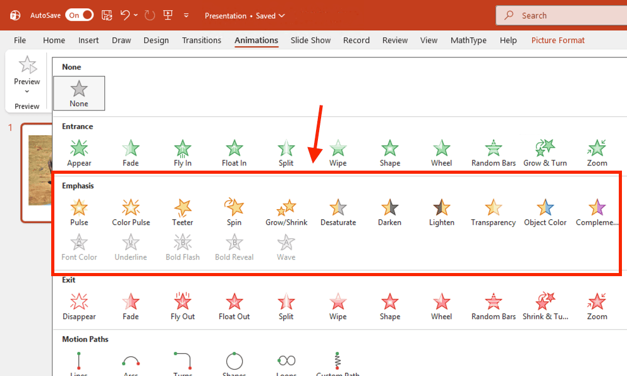
Task: Select the Float Out exit animation
Action: (234, 306)
